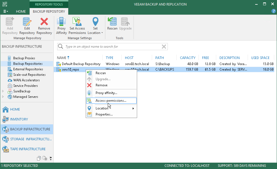Screen dimensions: 277x169
Task: Click the serv02.tech.local host cell
Action: (x=137, y=64)
